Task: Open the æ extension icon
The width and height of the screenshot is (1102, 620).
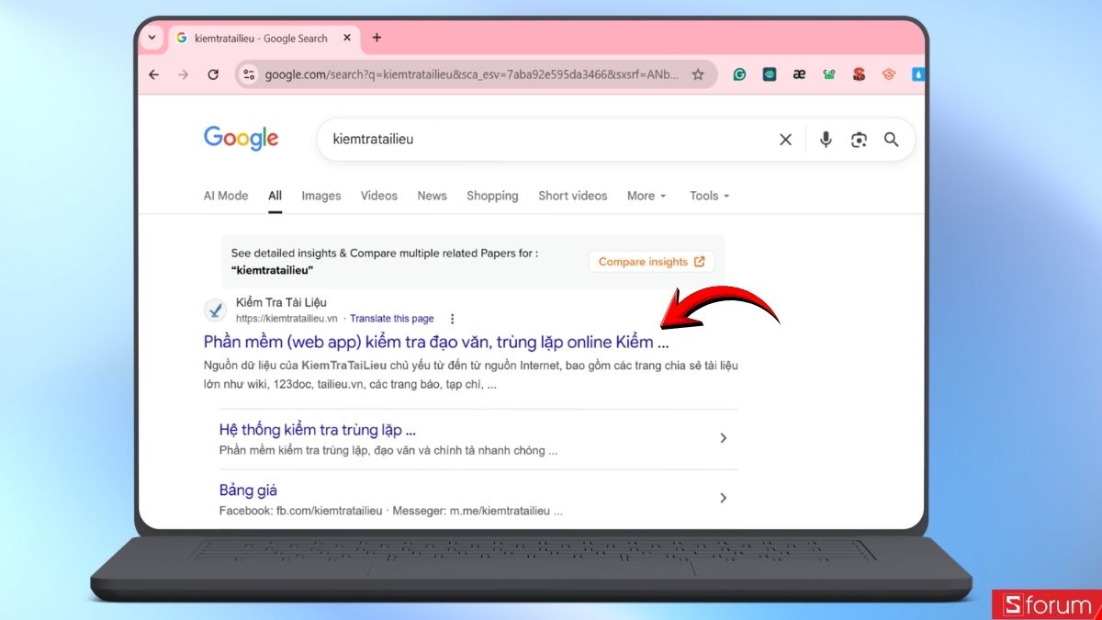Action: coord(799,74)
